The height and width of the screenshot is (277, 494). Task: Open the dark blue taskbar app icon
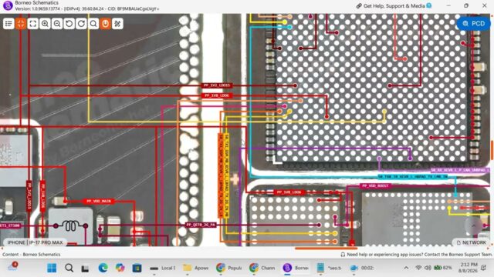click(x=137, y=268)
